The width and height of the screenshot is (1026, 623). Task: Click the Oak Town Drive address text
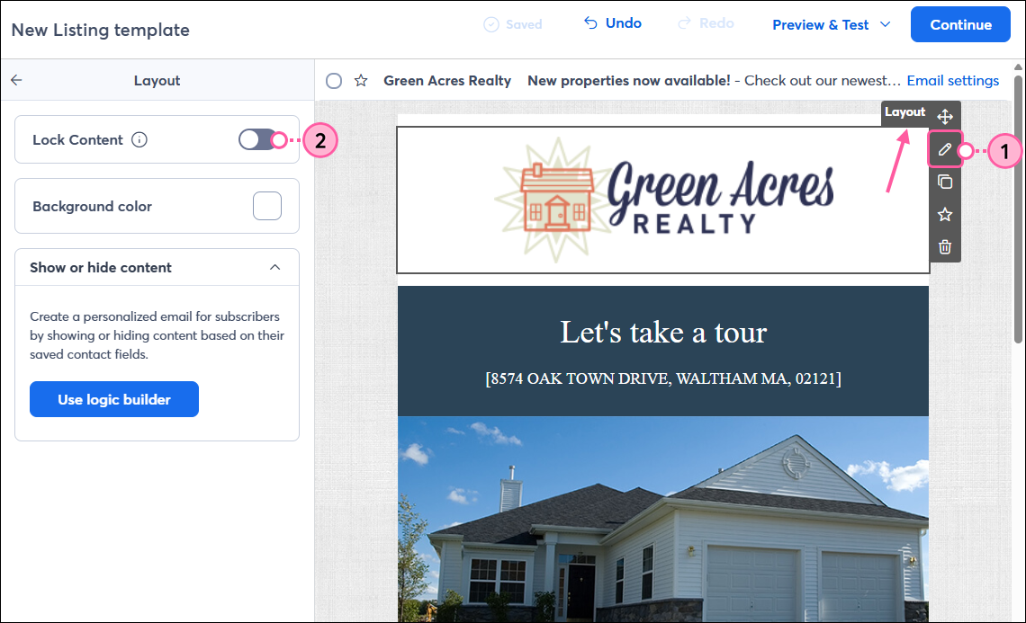[x=662, y=378]
